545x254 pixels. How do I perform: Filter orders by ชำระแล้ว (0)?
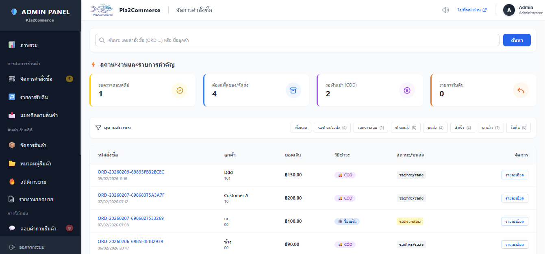click(406, 128)
